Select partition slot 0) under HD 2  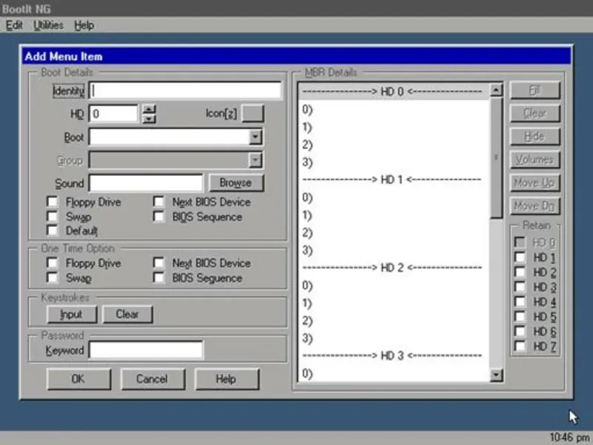click(394, 286)
